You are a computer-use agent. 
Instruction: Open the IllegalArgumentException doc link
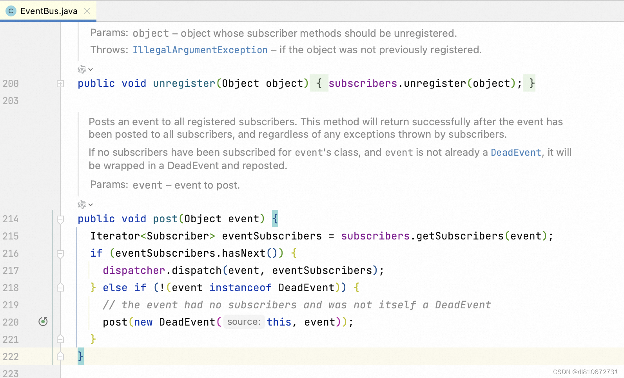pyautogui.click(x=200, y=50)
